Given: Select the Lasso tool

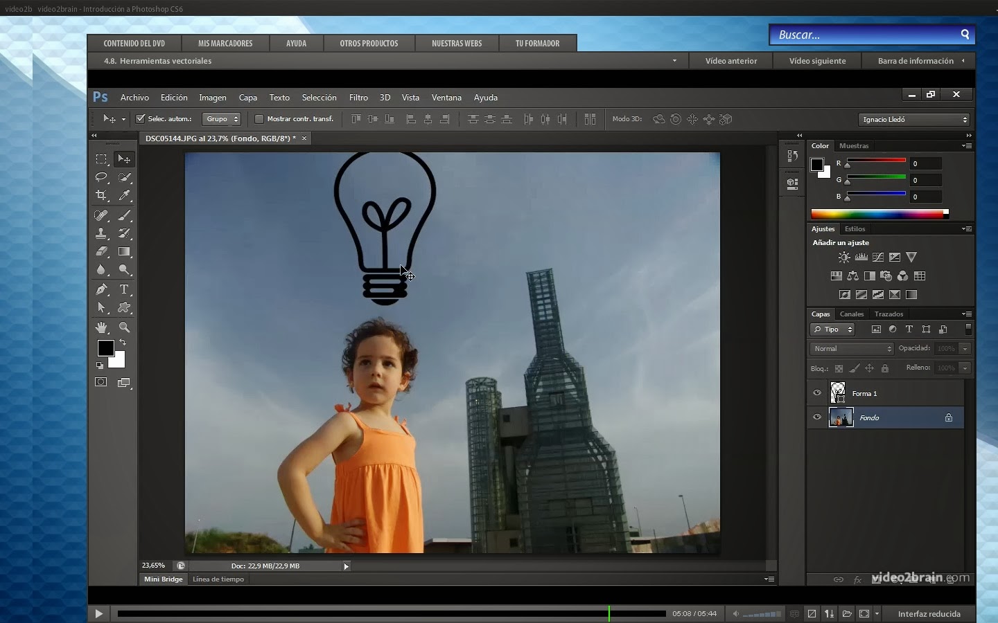Looking at the screenshot, I should click(101, 177).
